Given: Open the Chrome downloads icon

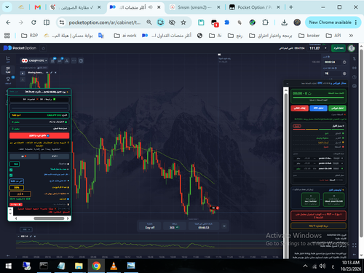Looking at the screenshot, I should coord(284,23).
